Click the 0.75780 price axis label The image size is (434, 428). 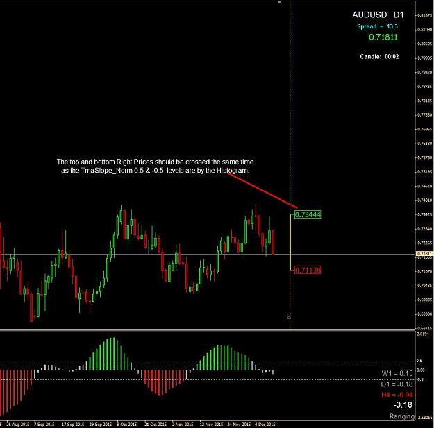click(425, 157)
